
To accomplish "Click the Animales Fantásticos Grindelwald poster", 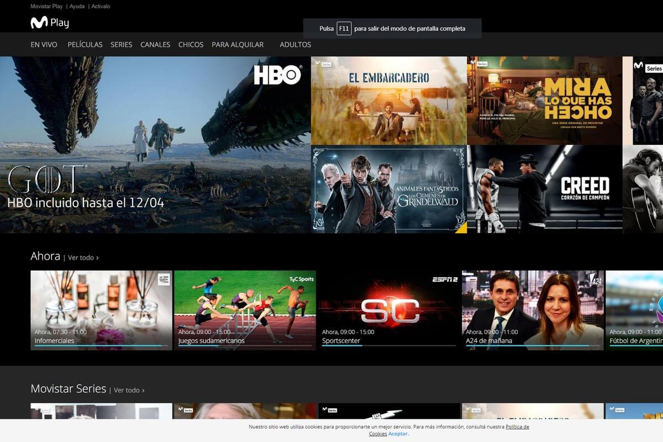I will 388,188.
